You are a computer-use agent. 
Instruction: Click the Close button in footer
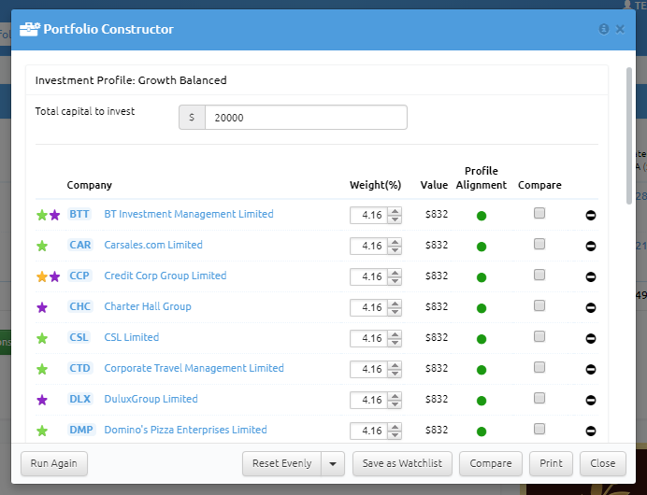pos(602,463)
